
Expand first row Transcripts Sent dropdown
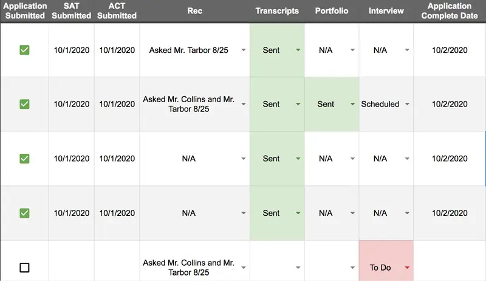[298, 50]
